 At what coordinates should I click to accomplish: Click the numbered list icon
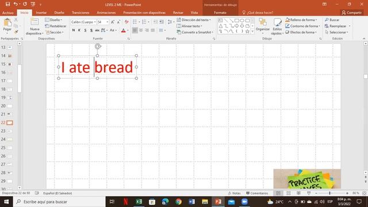coord(144,22)
